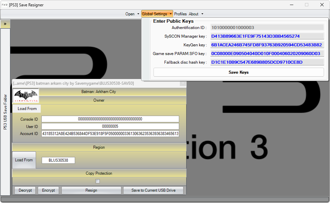330x203 pixels.
Task: Click the BLUS30538 region code field
Action: tap(58, 160)
